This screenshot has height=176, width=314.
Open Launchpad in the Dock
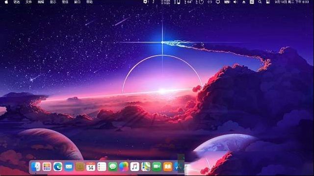[47, 167]
